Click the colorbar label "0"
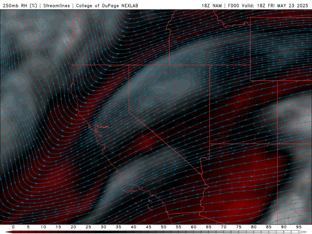The image size is (312, 234). 13,227
